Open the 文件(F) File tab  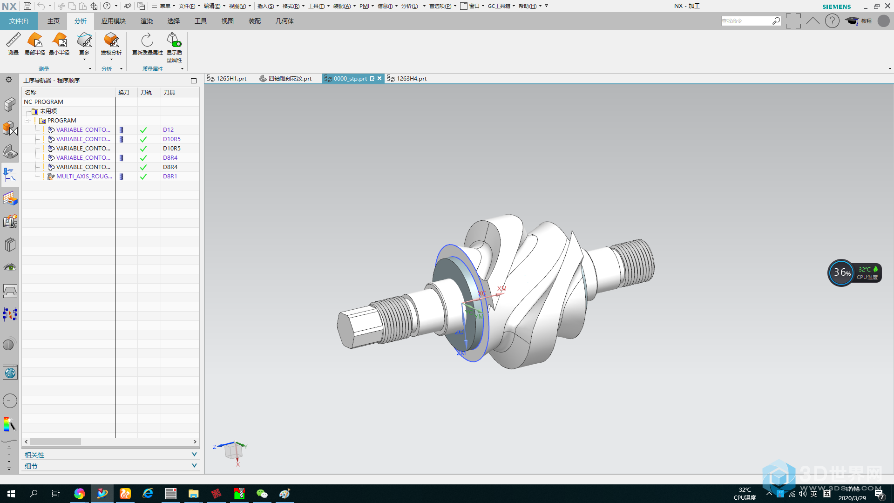pyautogui.click(x=19, y=21)
